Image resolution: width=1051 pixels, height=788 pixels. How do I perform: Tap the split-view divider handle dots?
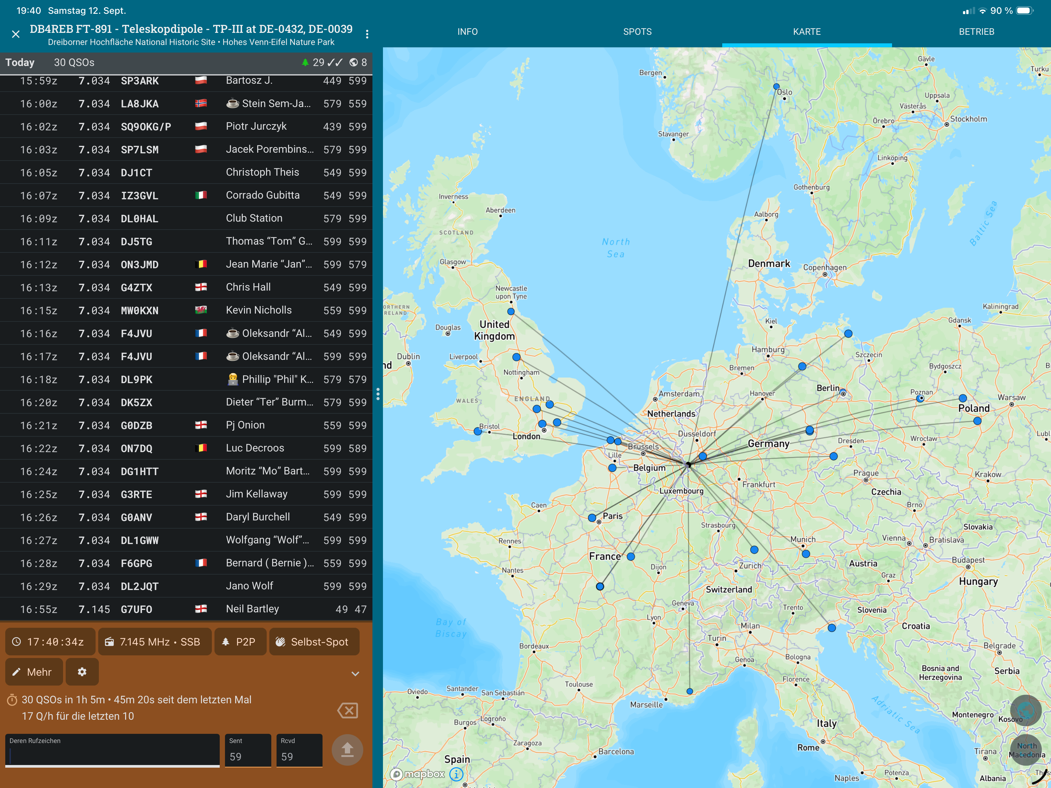(x=378, y=394)
